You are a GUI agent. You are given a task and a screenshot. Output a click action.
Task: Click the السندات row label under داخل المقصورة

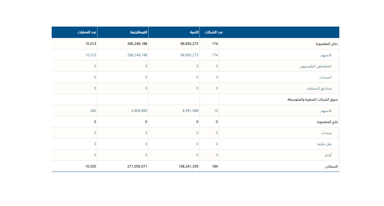click(325, 77)
